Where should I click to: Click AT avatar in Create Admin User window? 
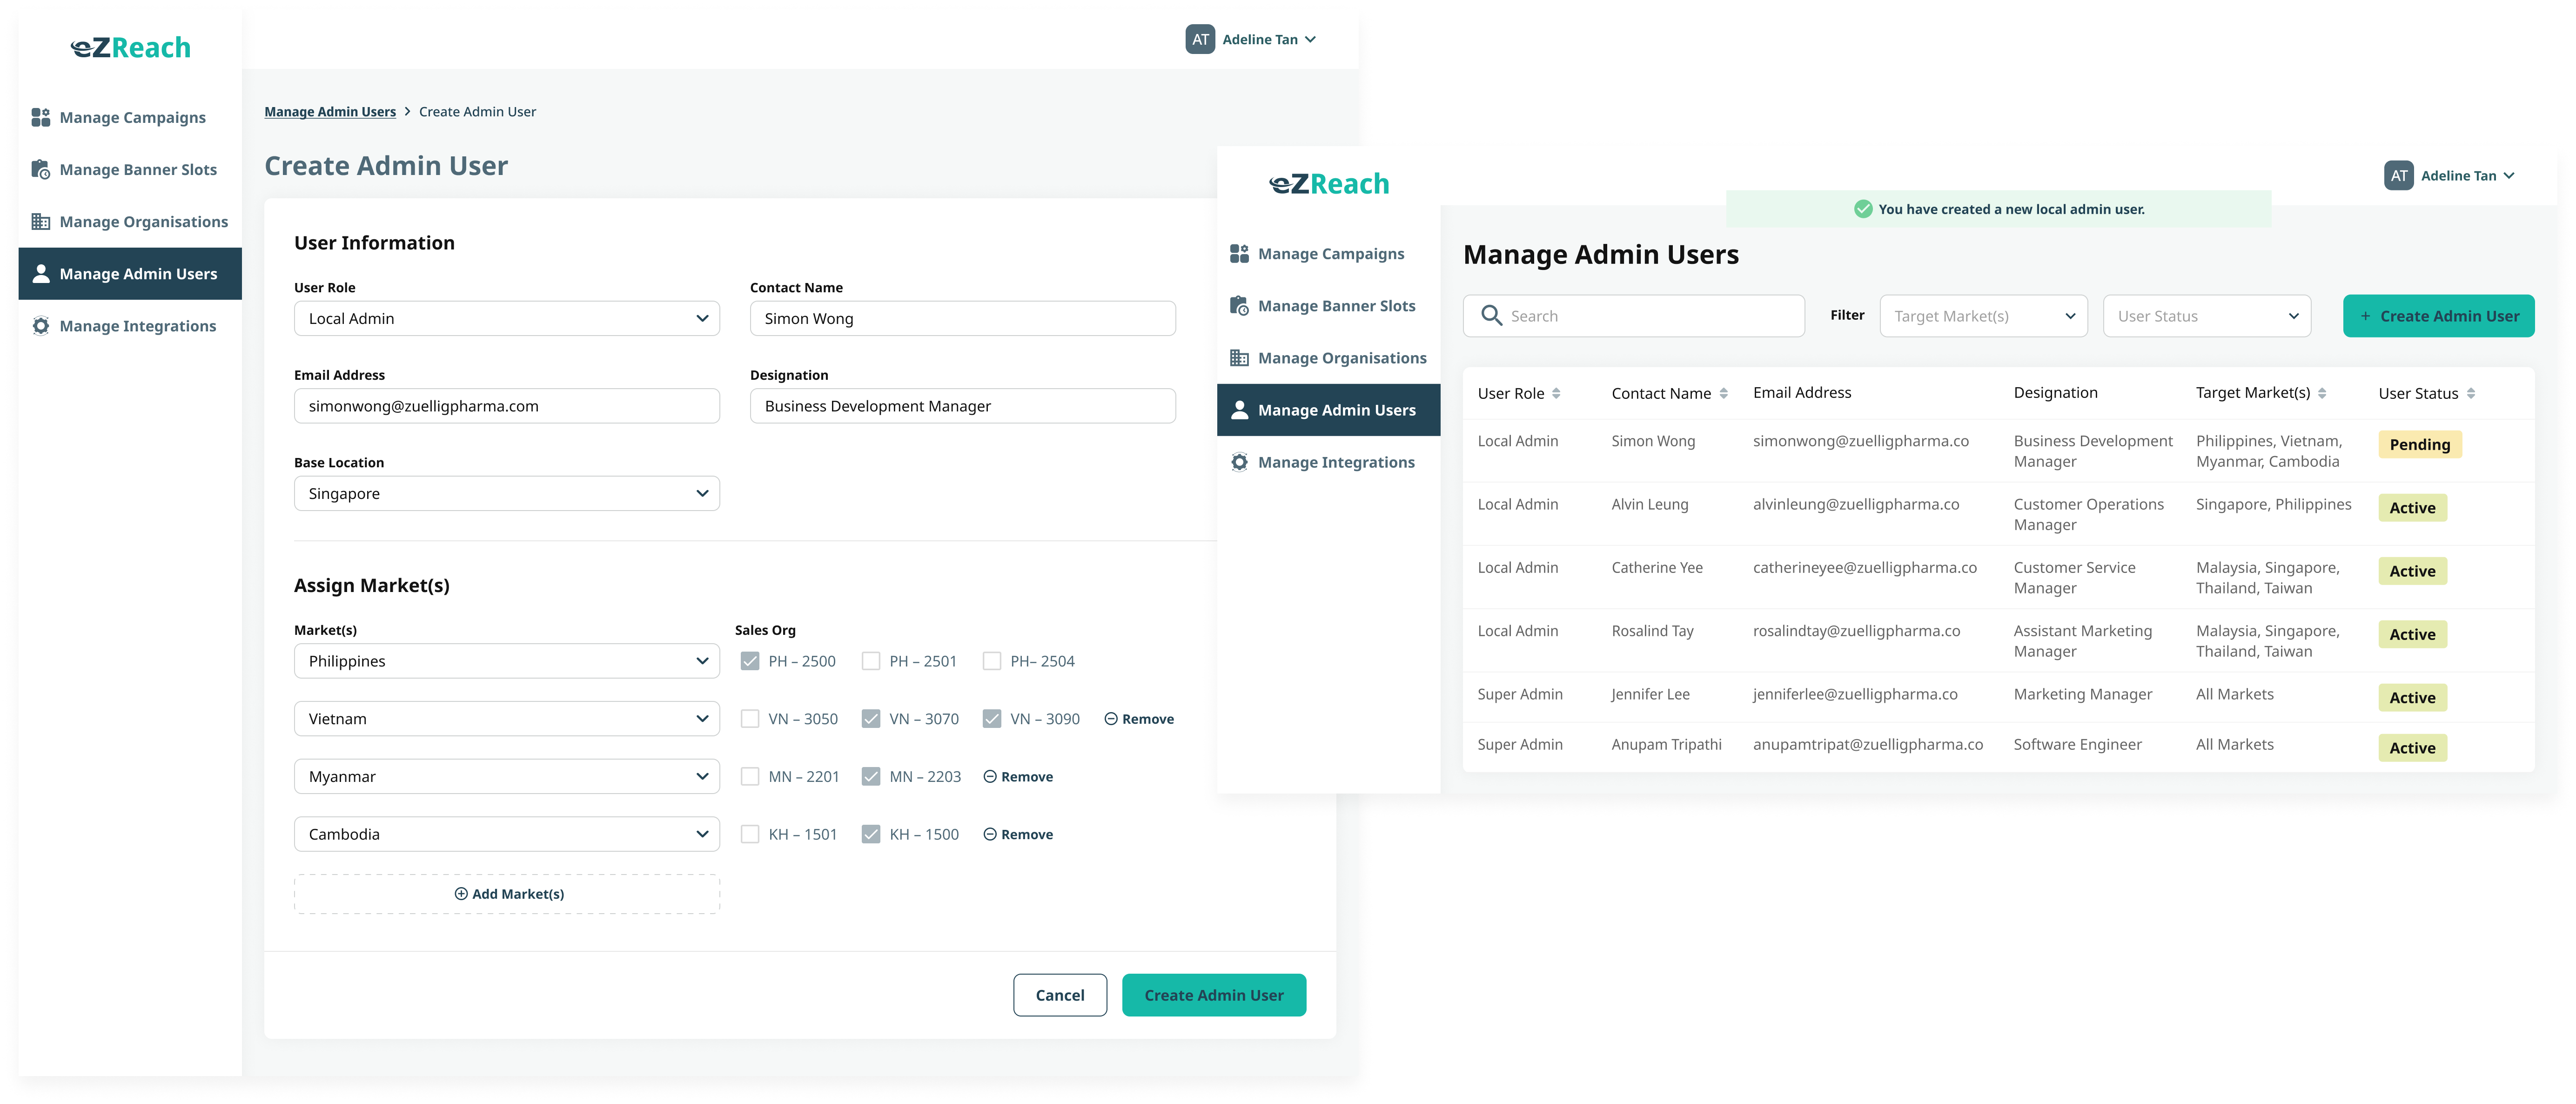click(1200, 39)
